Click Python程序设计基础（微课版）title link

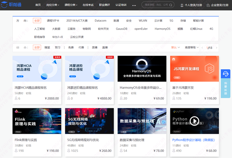pos(194,140)
